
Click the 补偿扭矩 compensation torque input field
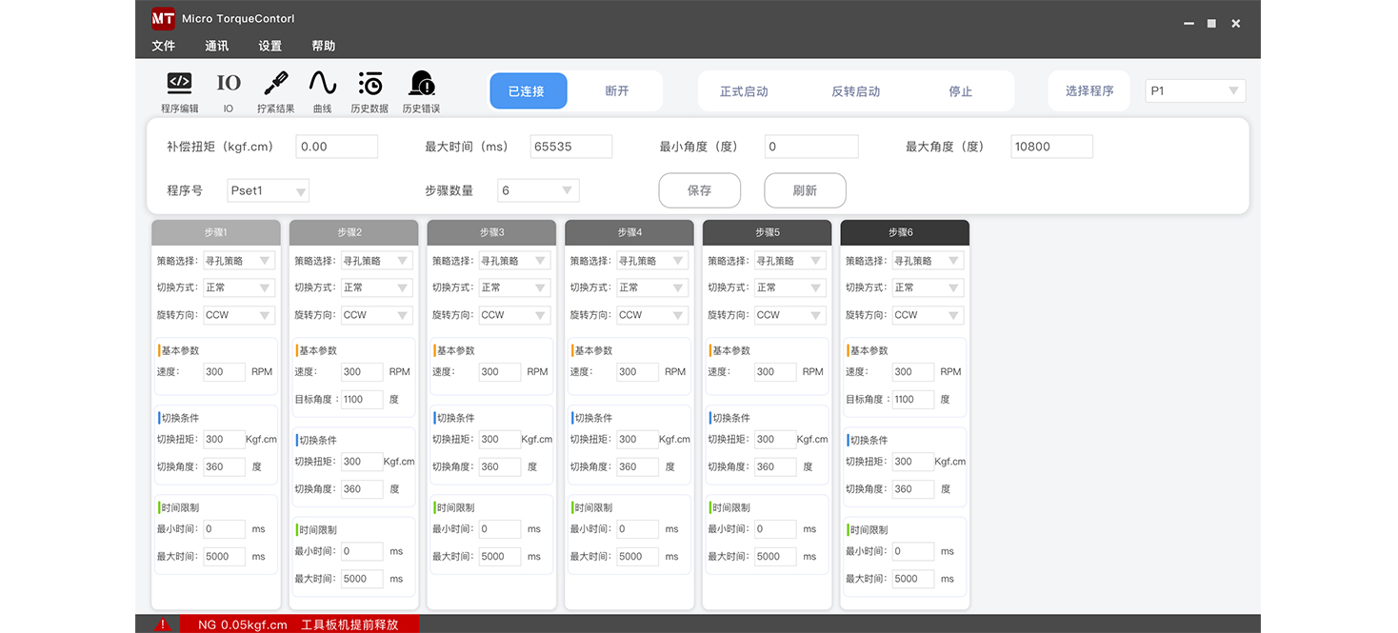pos(335,147)
